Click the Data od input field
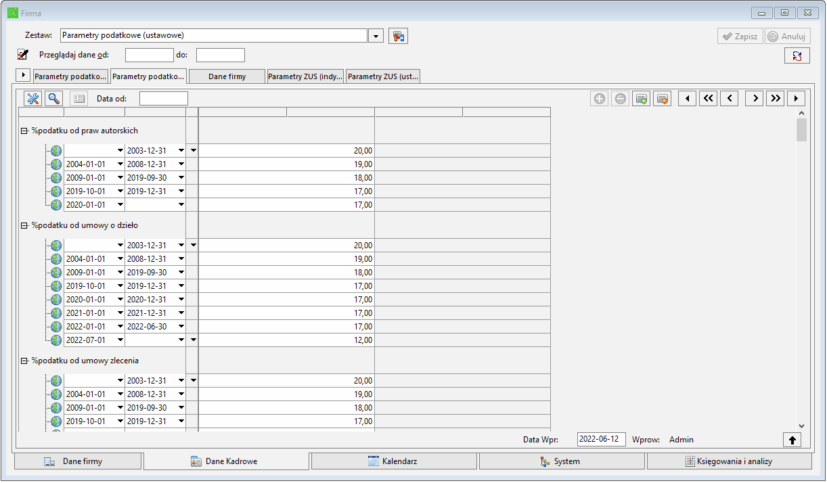The width and height of the screenshot is (827, 483). (164, 99)
